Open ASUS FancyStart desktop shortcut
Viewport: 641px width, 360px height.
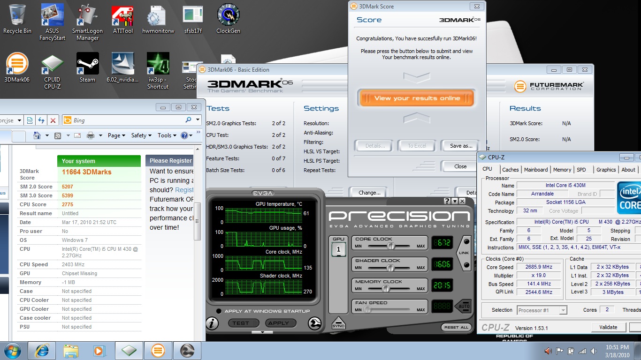pyautogui.click(x=52, y=22)
